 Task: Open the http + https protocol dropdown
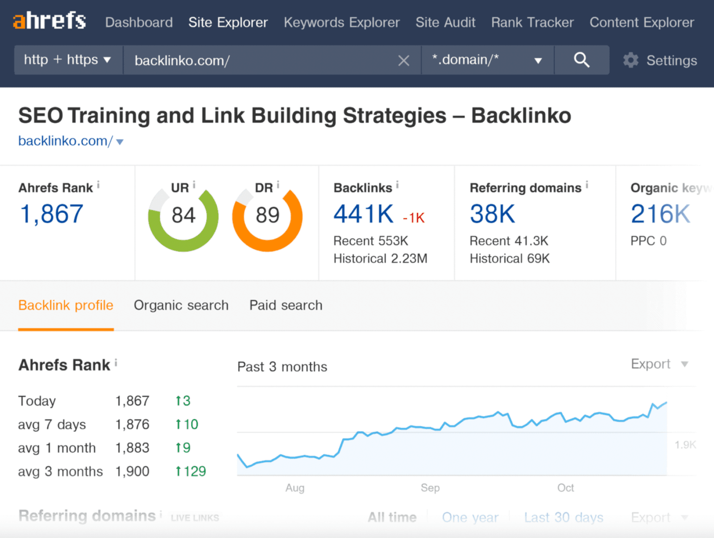pos(68,60)
